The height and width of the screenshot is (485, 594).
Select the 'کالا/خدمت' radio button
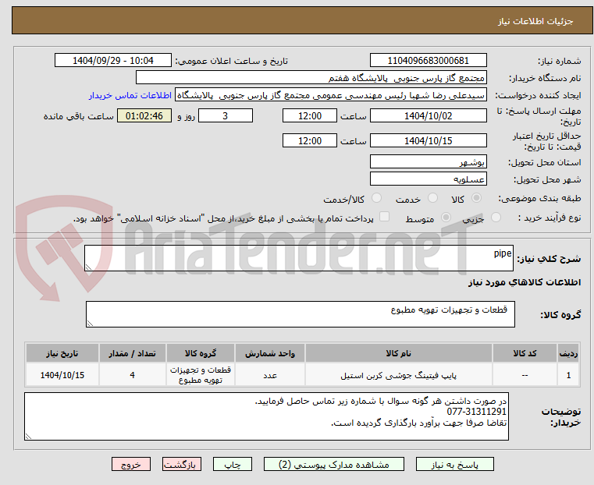pyautogui.click(x=376, y=198)
